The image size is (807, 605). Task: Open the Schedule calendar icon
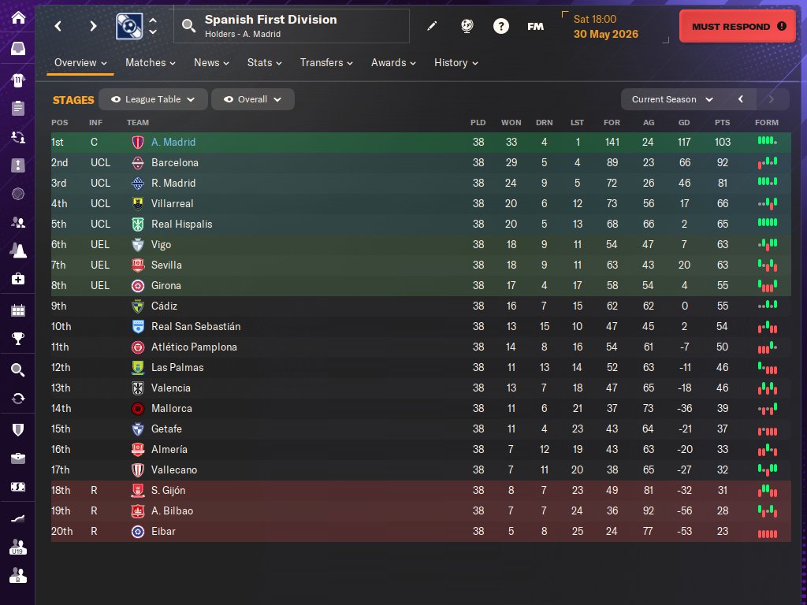(18, 310)
